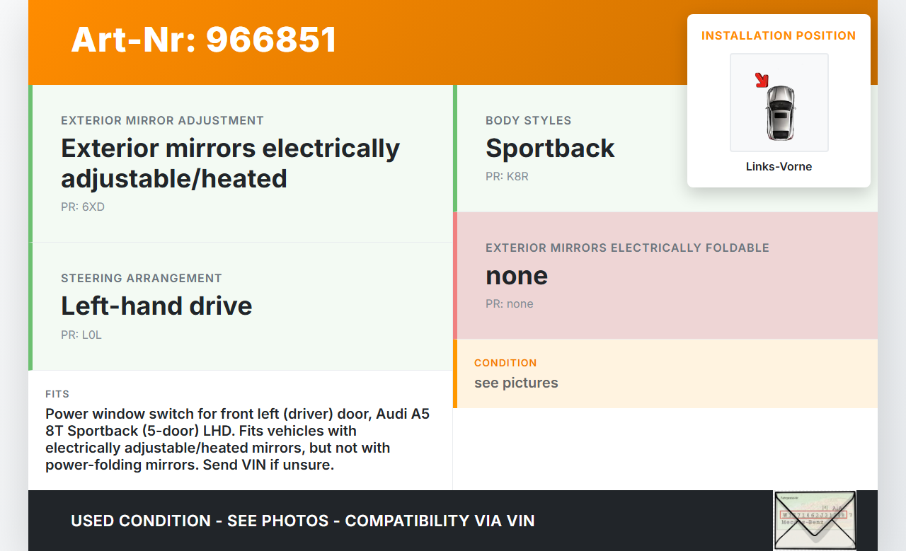Click the Fits description paragraph
Image resolution: width=906 pixels, height=551 pixels.
(x=237, y=439)
